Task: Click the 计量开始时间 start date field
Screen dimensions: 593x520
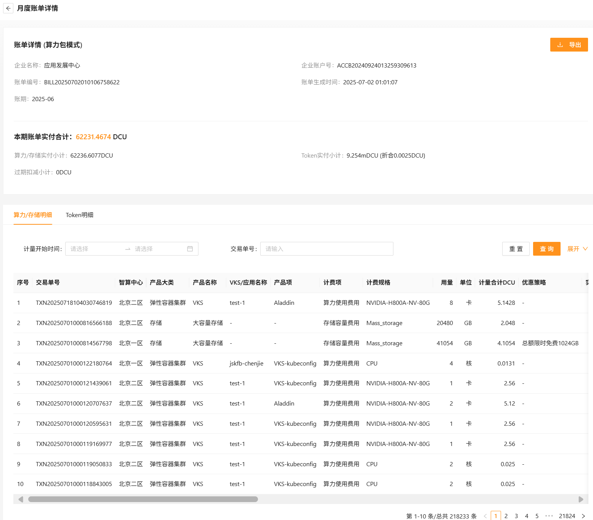Action: [93, 249]
